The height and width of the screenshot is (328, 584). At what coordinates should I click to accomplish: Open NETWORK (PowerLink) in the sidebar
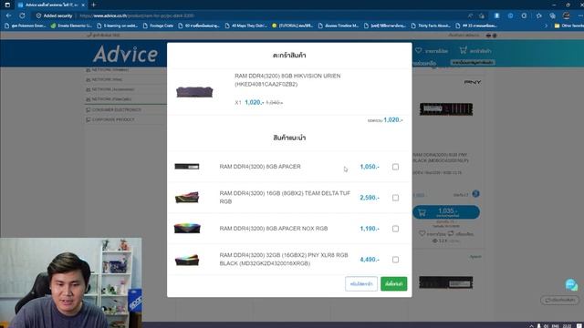[109, 99]
